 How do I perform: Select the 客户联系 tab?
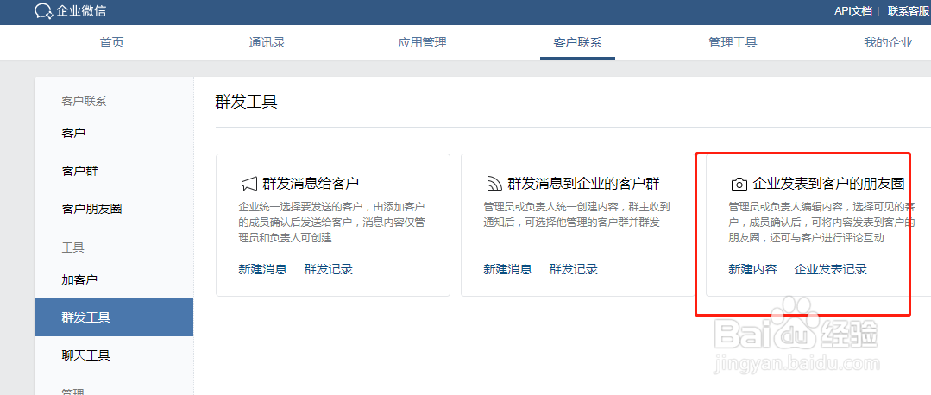(x=578, y=43)
